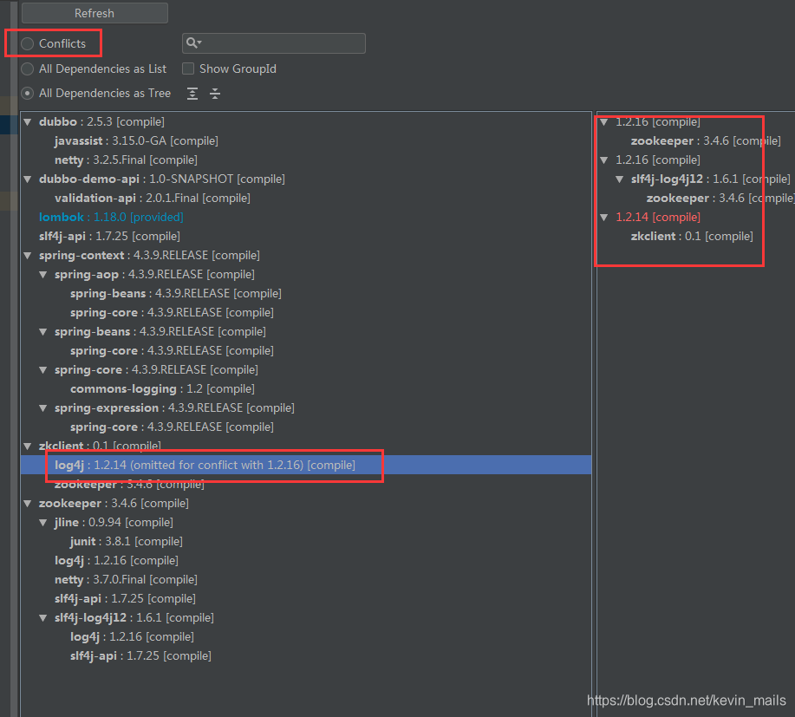Viewport: 795px width, 717px height.
Task: Click the Collapse All tree icon
Action: (x=215, y=94)
